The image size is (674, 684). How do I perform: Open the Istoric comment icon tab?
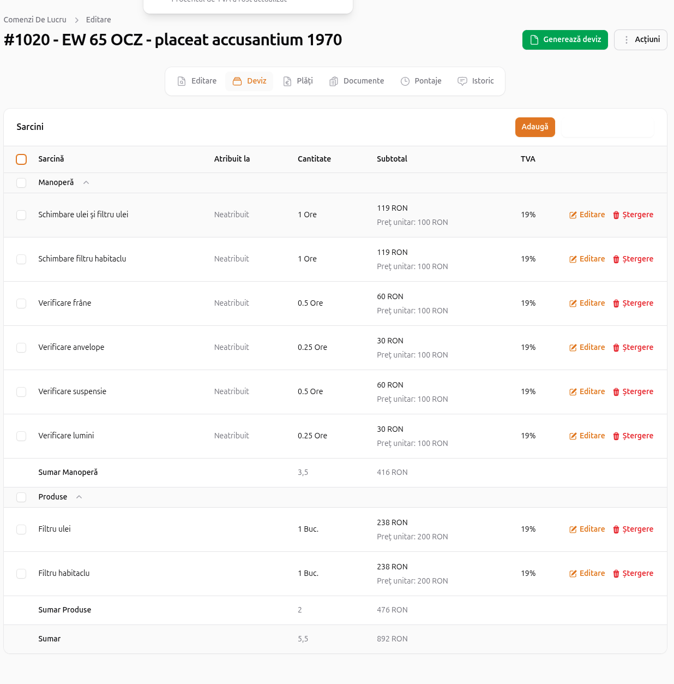click(x=462, y=81)
